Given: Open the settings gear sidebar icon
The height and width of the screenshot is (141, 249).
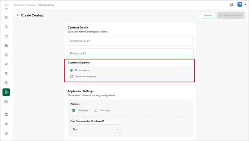Looking at the screenshot, I should (x=6, y=124).
